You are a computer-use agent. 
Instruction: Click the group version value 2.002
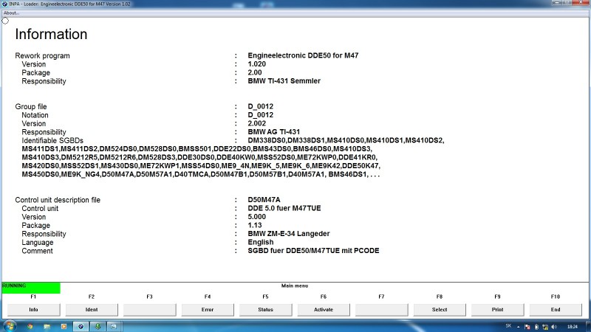pos(256,123)
